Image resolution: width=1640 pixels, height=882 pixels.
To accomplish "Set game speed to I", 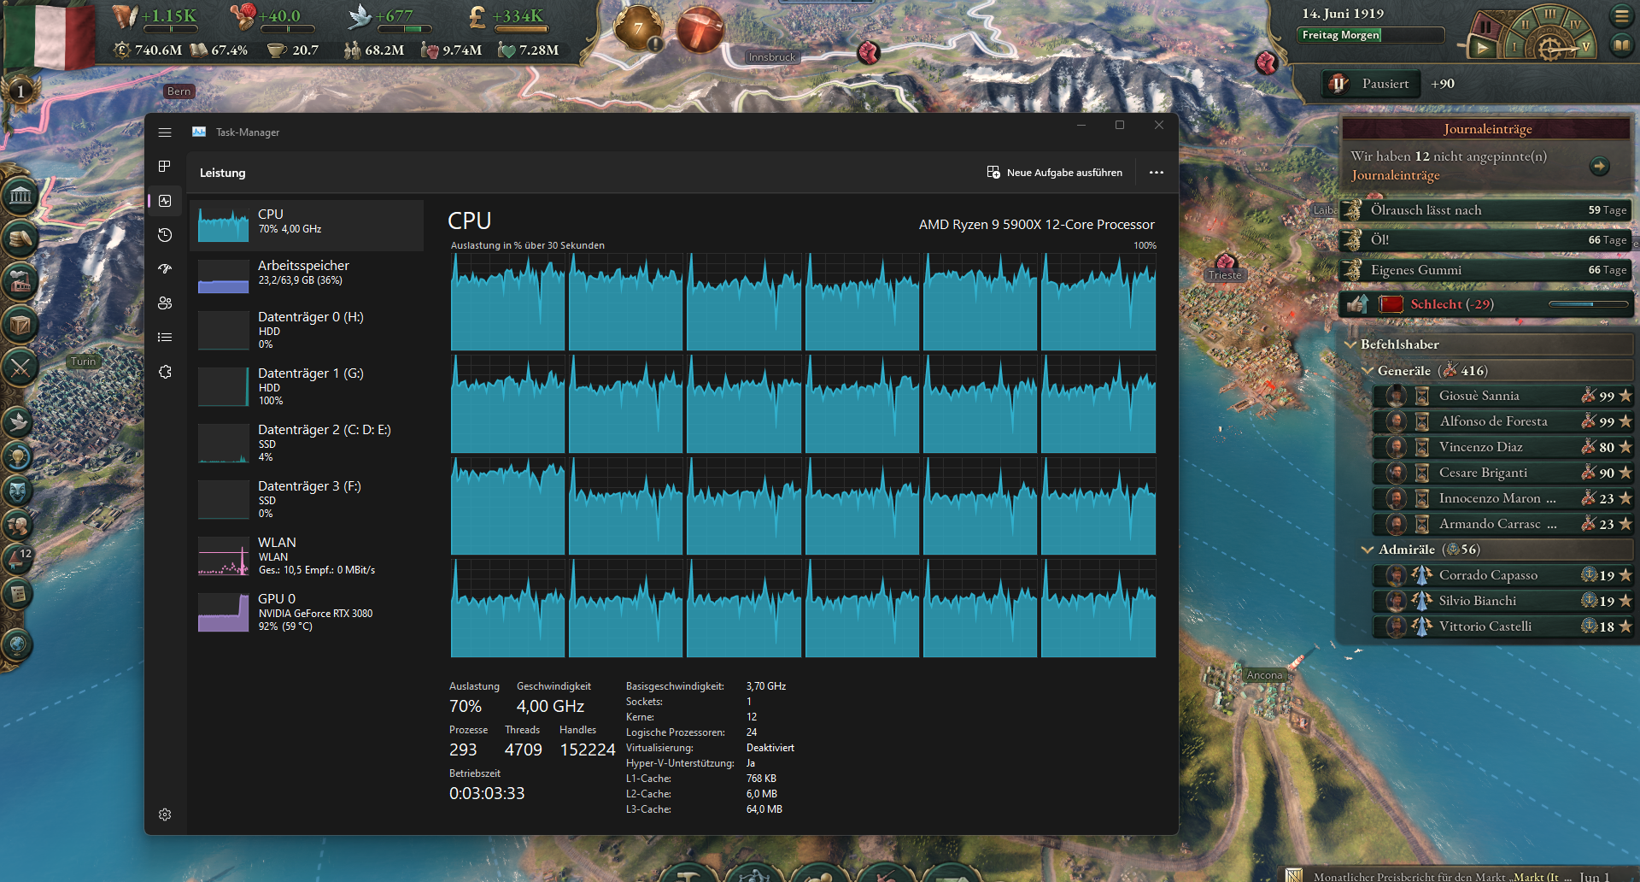I will click(1514, 46).
